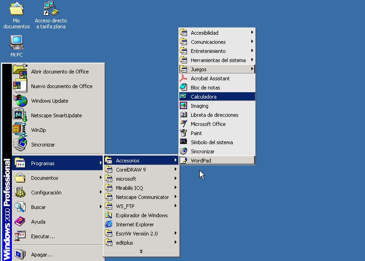The width and height of the screenshot is (365, 261).
Task: Click the Apagar monitor icon
Action: tap(20, 254)
